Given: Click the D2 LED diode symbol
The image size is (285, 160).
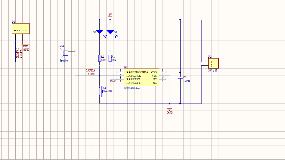Looking at the screenshot, I should pos(100,32).
